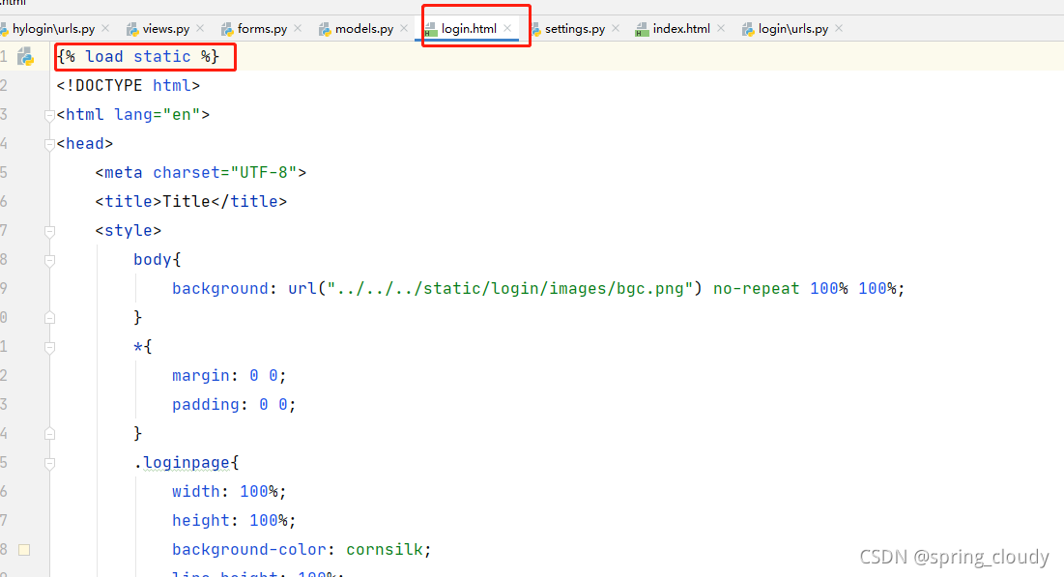Screen dimensions: 1064x577
Task: Click the <!DOCTYPE html> line
Action: pyautogui.click(x=129, y=85)
